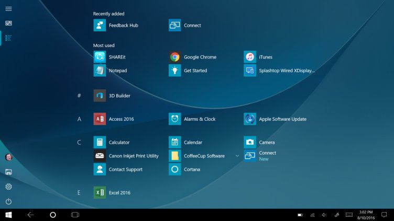Open network Wi-Fi tray icon
This screenshot has height=221, width=394.
click(x=312, y=215)
